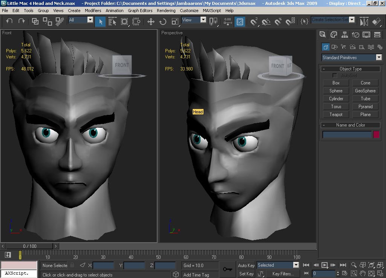386x278 pixels.
Task: Select the Cameras category icon
Action: click(352, 47)
